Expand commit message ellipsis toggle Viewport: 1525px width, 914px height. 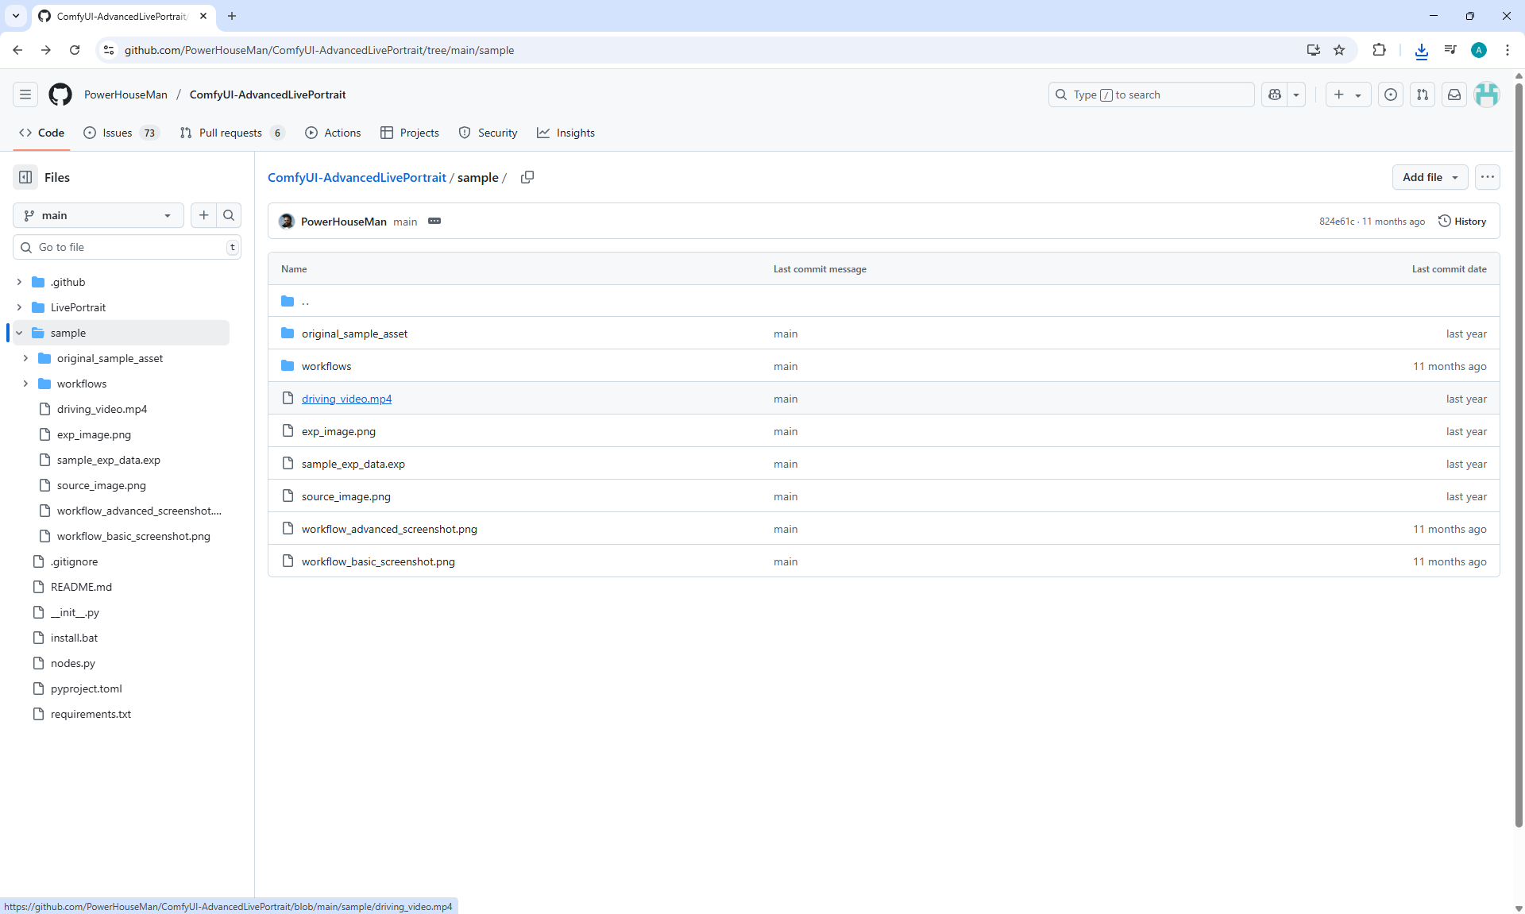(x=434, y=222)
